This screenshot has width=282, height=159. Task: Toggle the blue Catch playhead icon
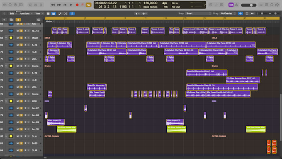(72, 14)
